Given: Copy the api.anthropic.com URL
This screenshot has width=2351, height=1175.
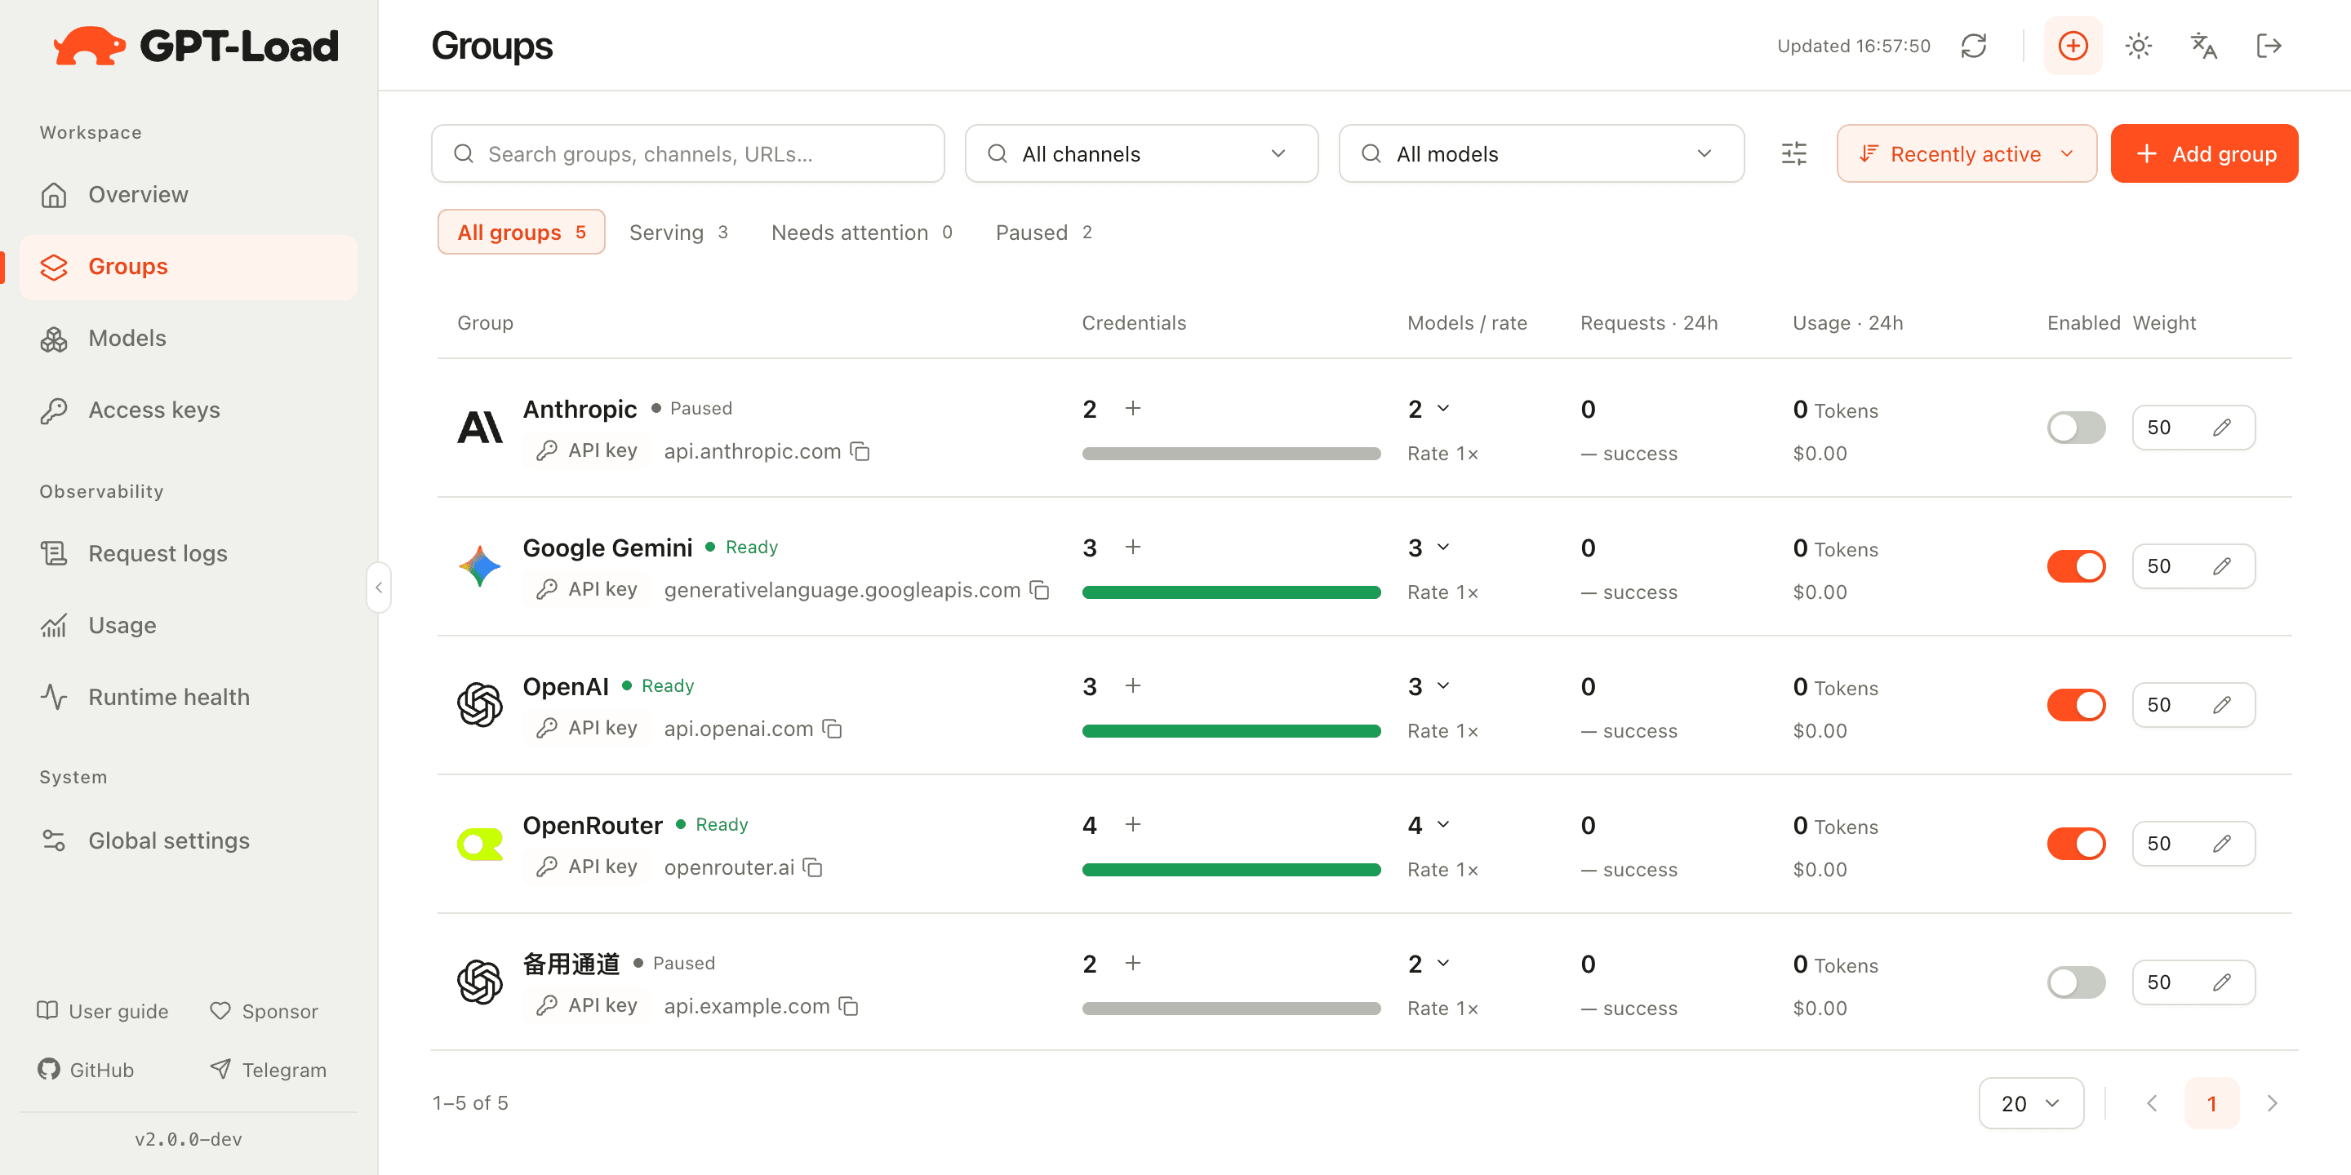Looking at the screenshot, I should click(860, 451).
